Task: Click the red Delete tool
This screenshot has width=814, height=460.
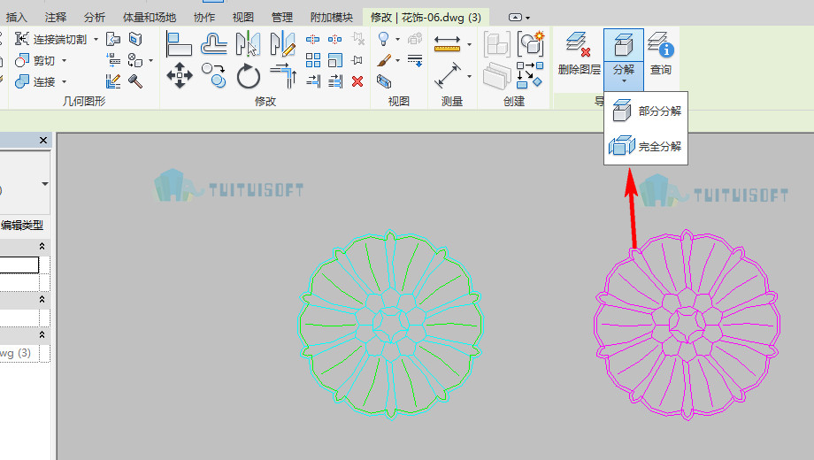Action: tap(357, 81)
